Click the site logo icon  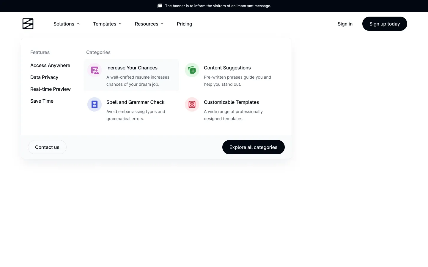click(x=28, y=24)
